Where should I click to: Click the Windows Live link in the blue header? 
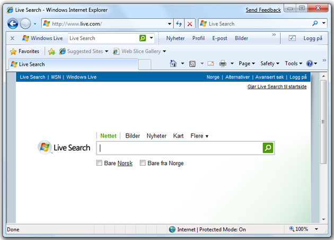click(x=81, y=77)
